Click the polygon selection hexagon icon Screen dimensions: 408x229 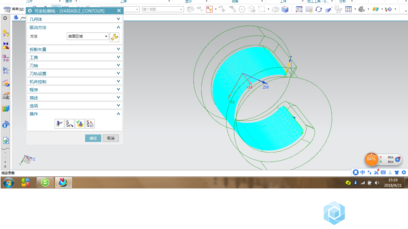(242, 9)
